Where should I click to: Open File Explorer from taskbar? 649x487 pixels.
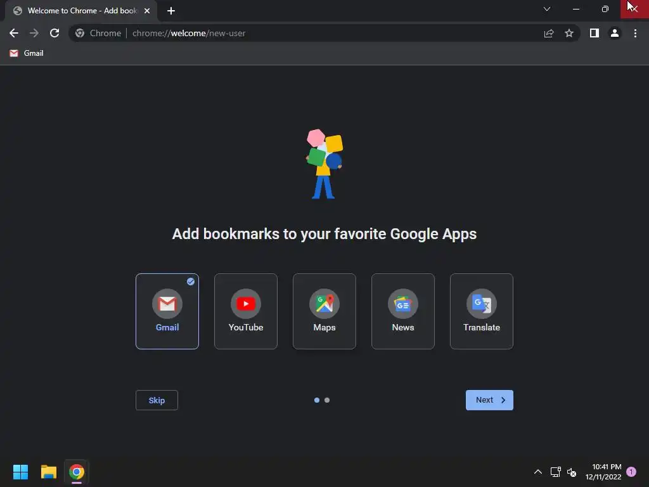click(48, 472)
